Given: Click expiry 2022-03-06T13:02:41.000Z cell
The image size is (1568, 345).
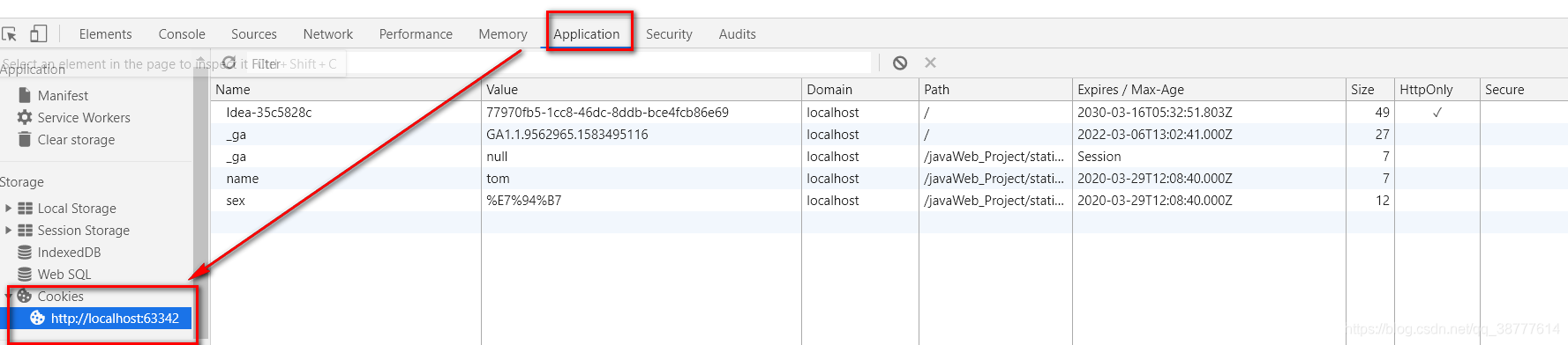Looking at the screenshot, I should (x=1209, y=135).
